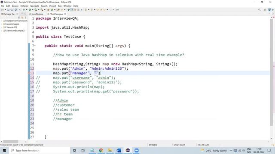Click the New file toolbar icon
This screenshot has width=275, height=154.
(x=3, y=10)
